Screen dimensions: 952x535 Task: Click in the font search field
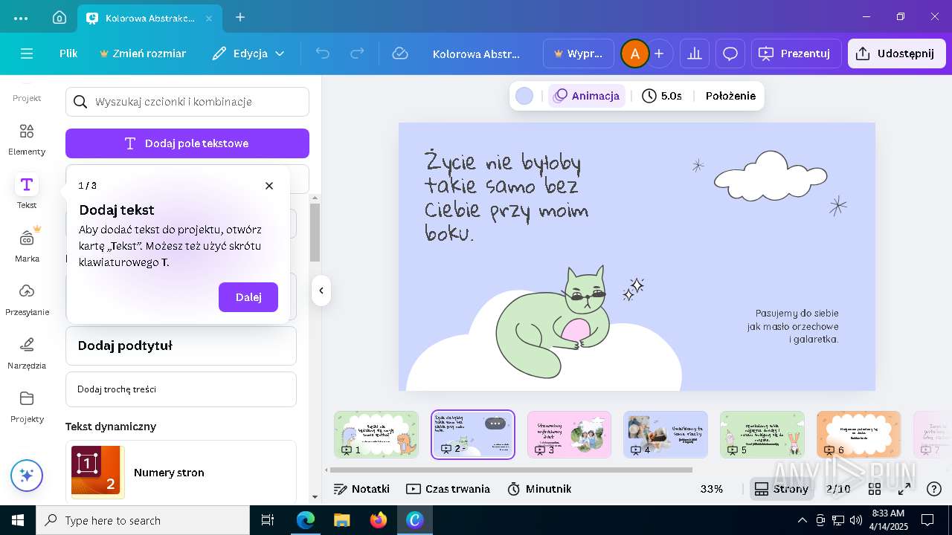click(x=187, y=102)
